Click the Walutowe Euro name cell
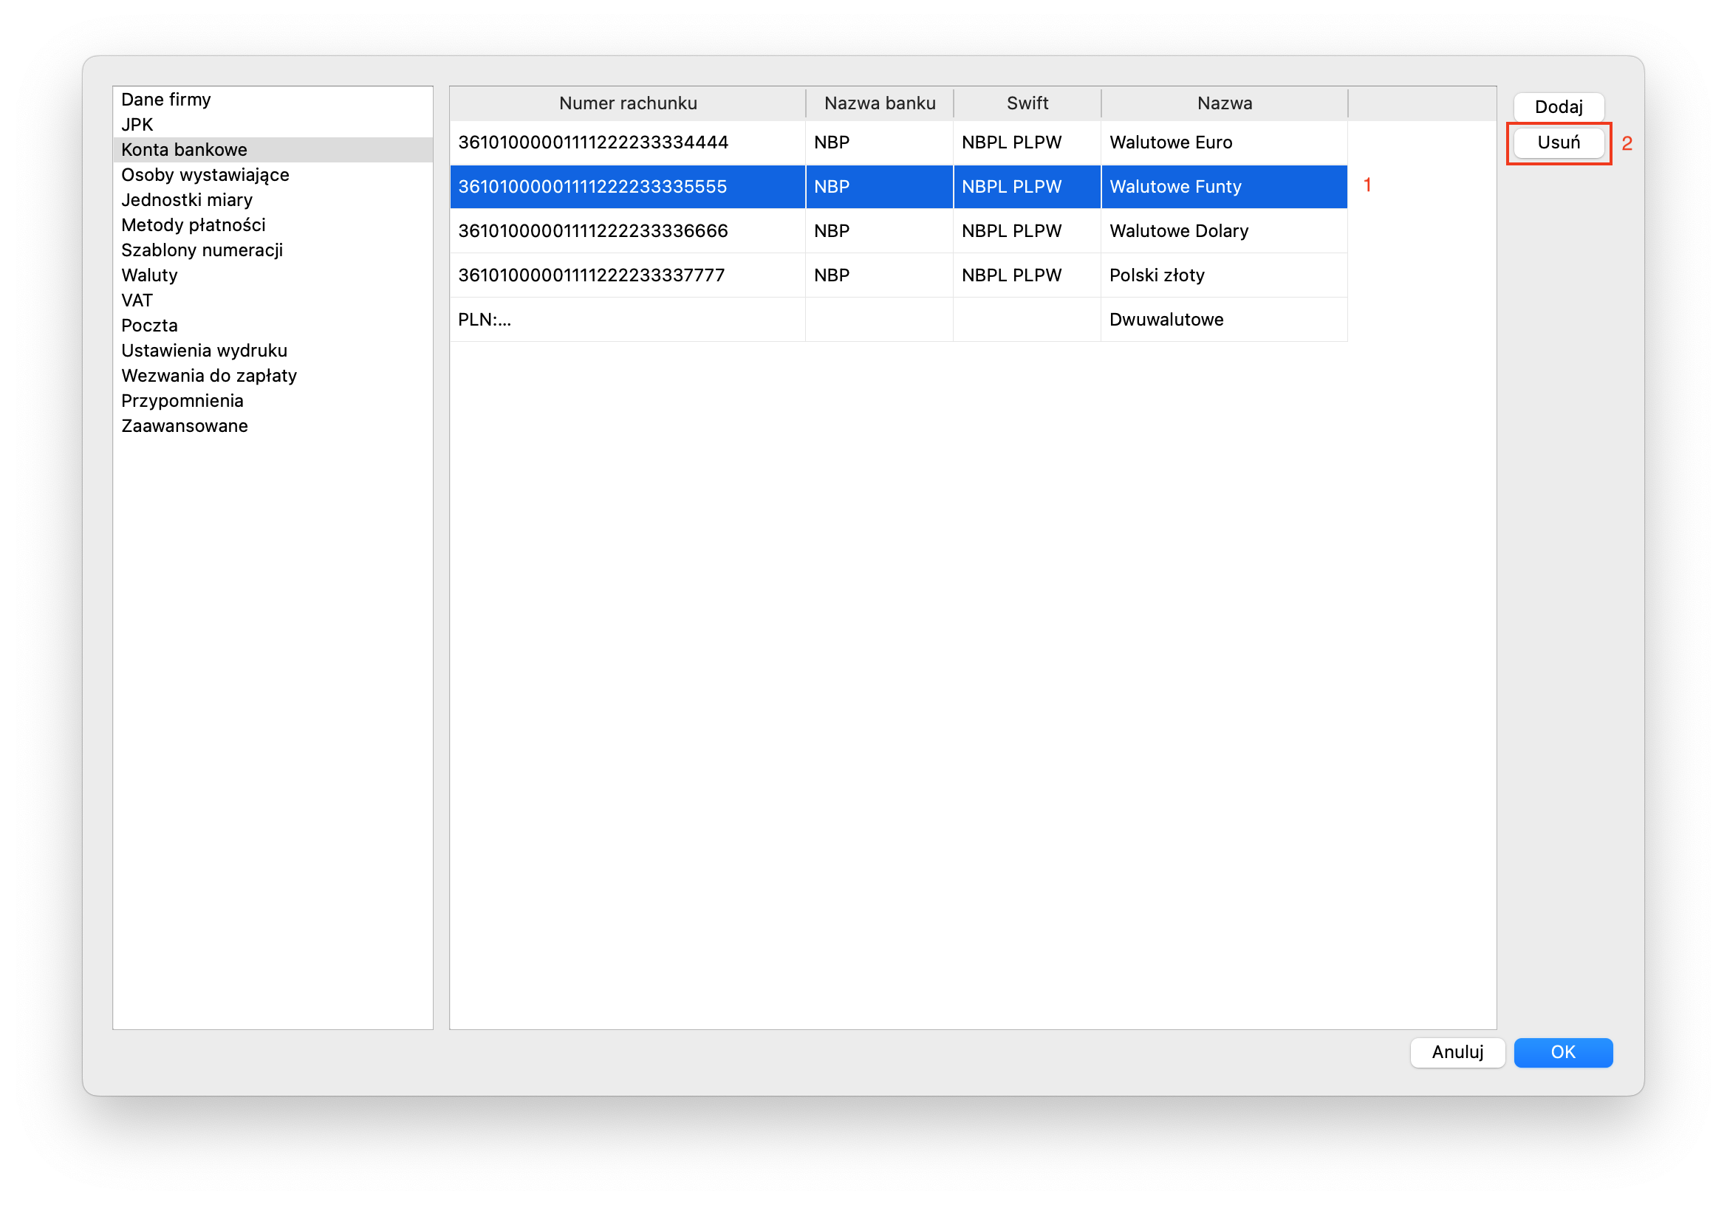 tap(1224, 142)
